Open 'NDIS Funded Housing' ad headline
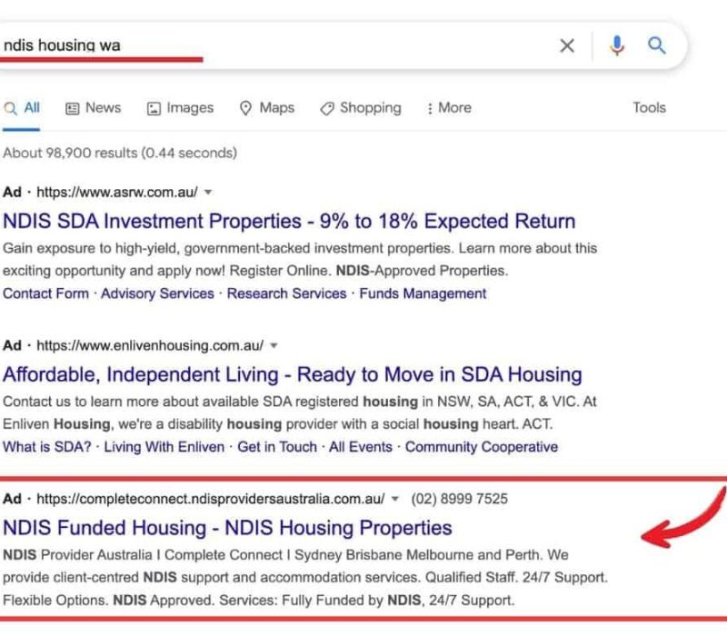Image resolution: width=727 pixels, height=636 pixels. tap(227, 527)
